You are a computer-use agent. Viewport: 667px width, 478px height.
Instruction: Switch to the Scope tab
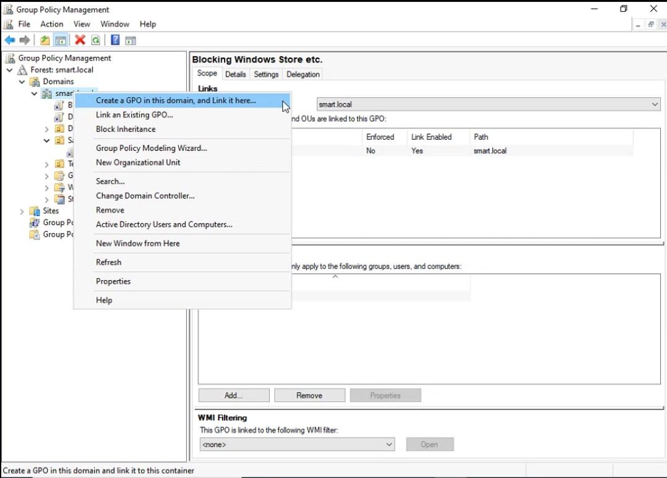point(207,73)
